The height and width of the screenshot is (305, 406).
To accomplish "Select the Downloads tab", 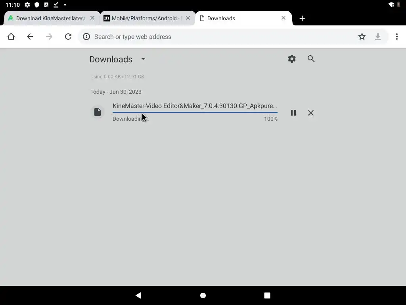I will click(243, 18).
